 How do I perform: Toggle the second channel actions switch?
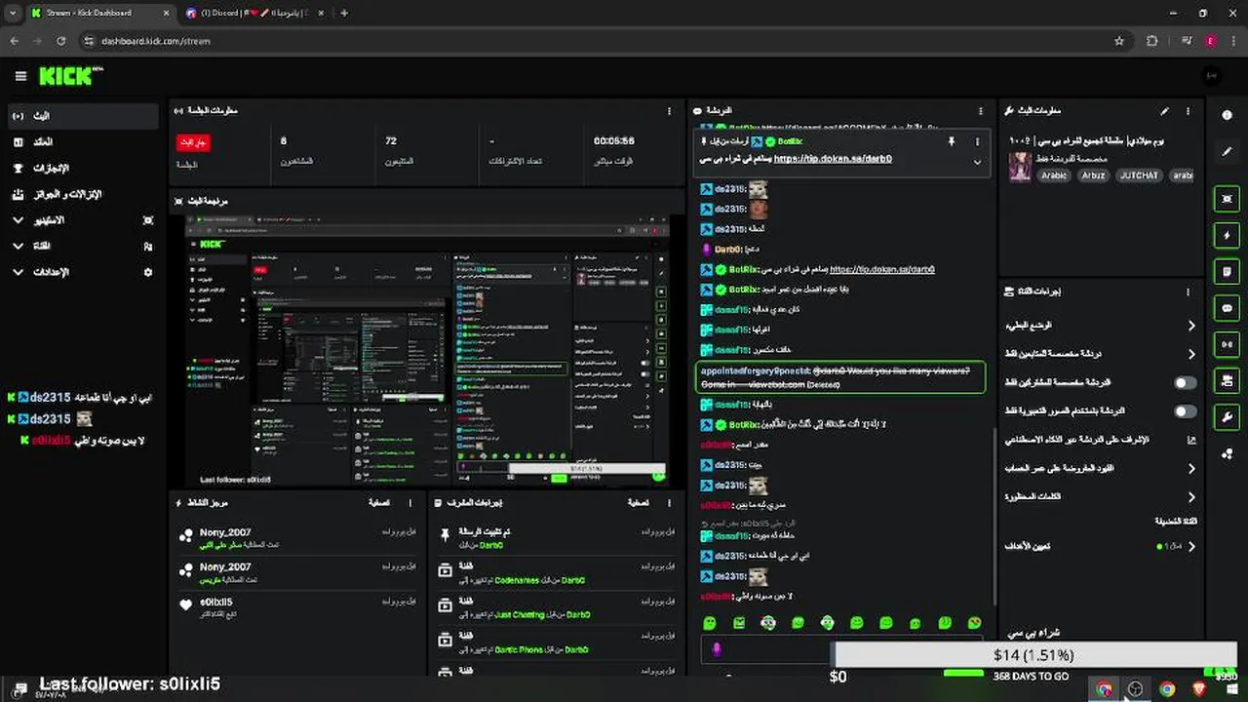pyautogui.click(x=1185, y=411)
